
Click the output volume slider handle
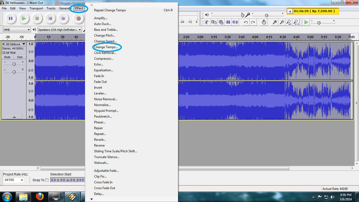click(243, 15)
